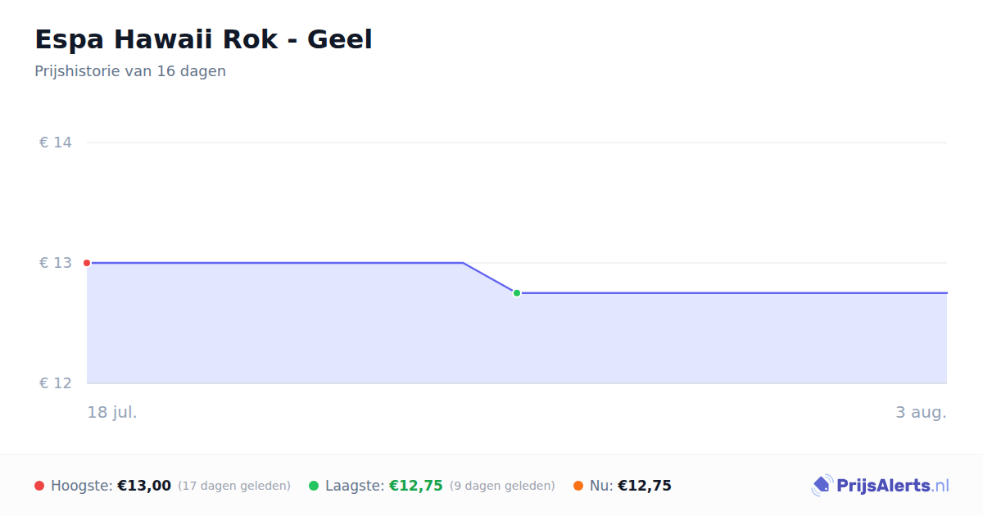Open the PrijsAlerts.nl brand link
This screenshot has width=983, height=516.
881,486
